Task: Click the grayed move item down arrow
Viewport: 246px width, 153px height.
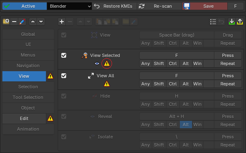Action: point(88,22)
